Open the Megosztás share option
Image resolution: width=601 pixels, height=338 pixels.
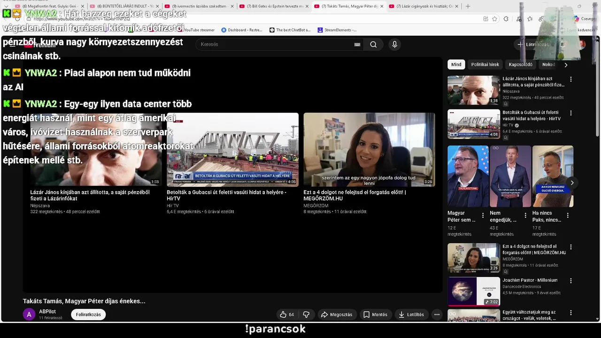337,315
